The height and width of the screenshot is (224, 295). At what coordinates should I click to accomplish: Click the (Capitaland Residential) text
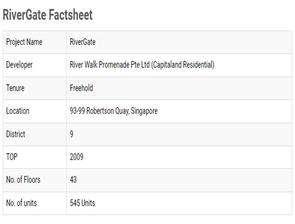[x=183, y=65]
